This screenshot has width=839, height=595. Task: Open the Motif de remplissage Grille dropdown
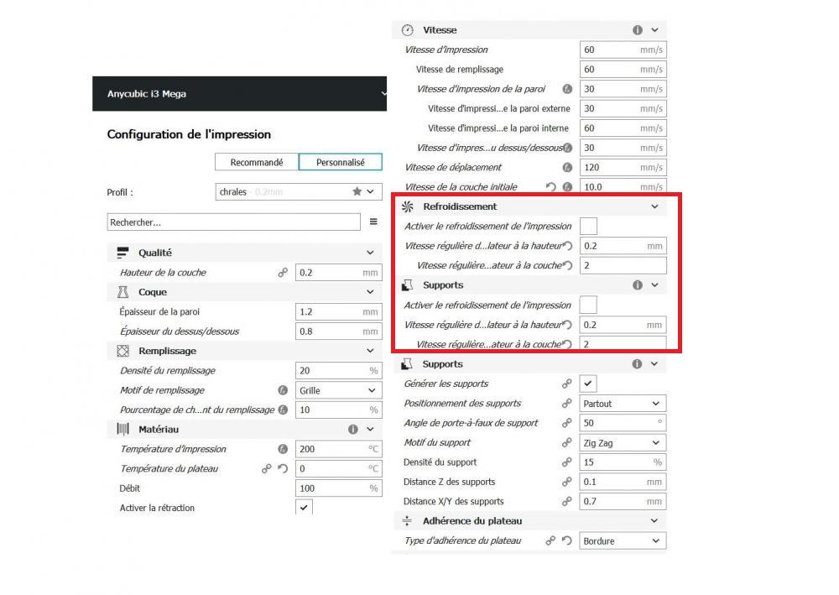coord(339,390)
